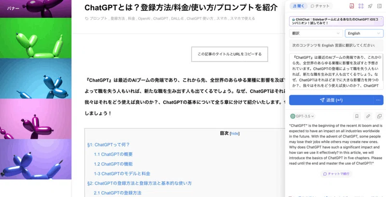386x197 pixels.
Task: Click the text box scrollbar in sidebar
Action: [x=383, y=68]
